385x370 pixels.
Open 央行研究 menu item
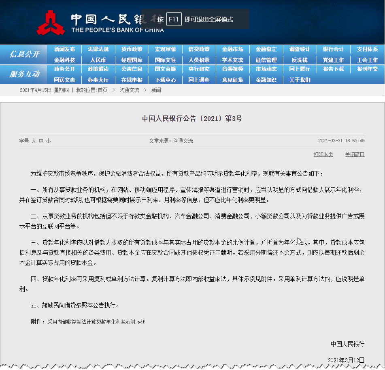point(199,69)
